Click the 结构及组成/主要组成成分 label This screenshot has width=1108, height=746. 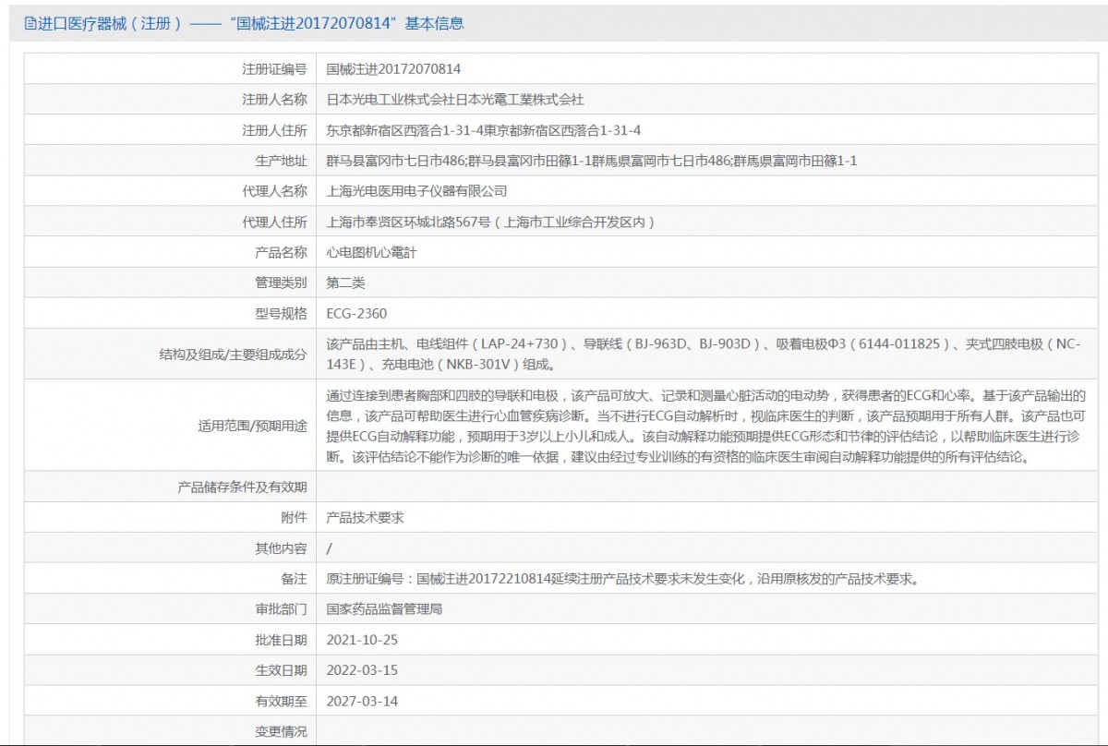click(x=234, y=354)
